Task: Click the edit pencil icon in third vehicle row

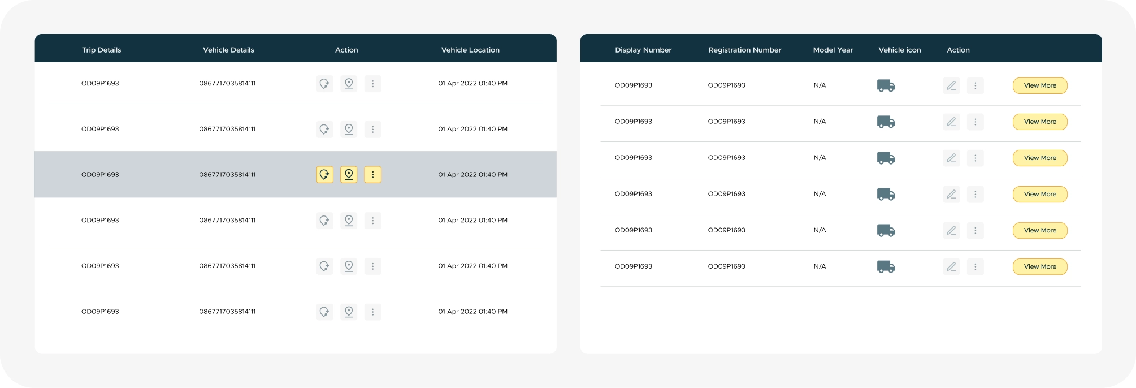Action: click(x=951, y=158)
